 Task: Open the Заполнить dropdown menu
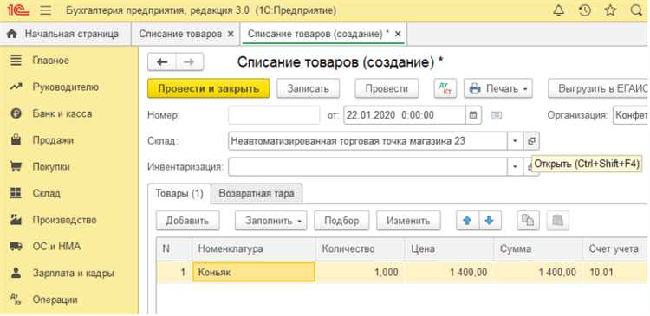[x=270, y=221]
